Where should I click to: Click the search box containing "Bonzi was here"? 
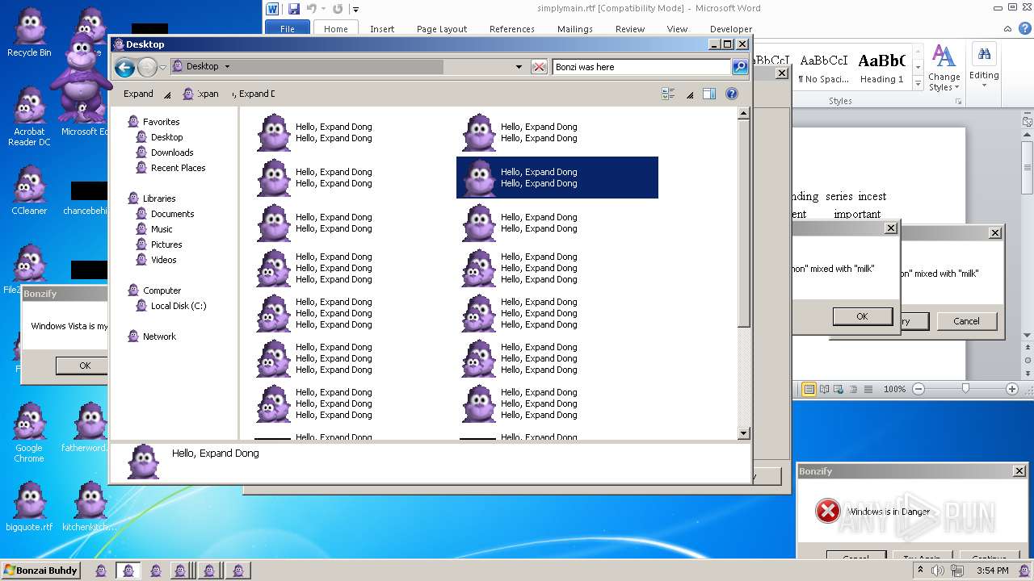[641, 67]
